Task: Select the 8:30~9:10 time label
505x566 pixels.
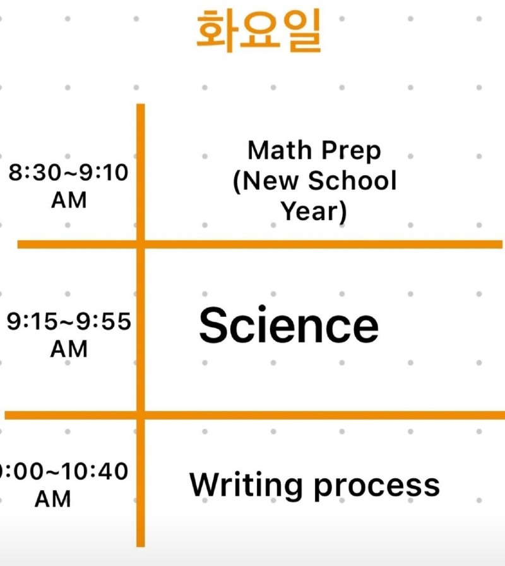Action: click(x=68, y=173)
